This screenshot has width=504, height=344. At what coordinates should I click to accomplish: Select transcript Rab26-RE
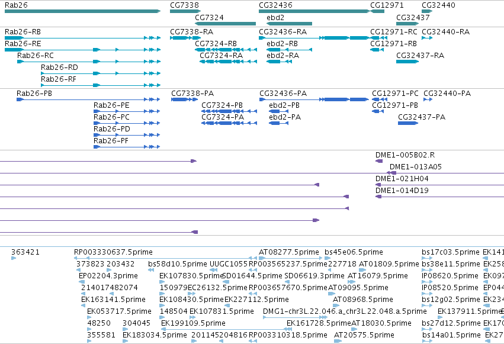[x=82, y=50]
